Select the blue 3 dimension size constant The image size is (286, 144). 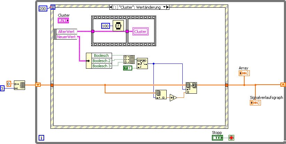[x=2, y=88]
